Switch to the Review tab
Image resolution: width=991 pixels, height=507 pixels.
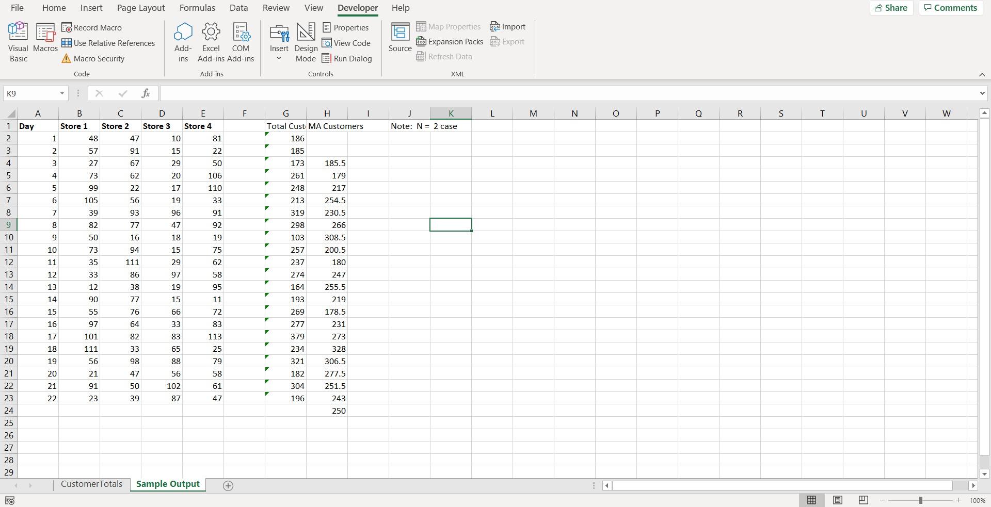276,8
